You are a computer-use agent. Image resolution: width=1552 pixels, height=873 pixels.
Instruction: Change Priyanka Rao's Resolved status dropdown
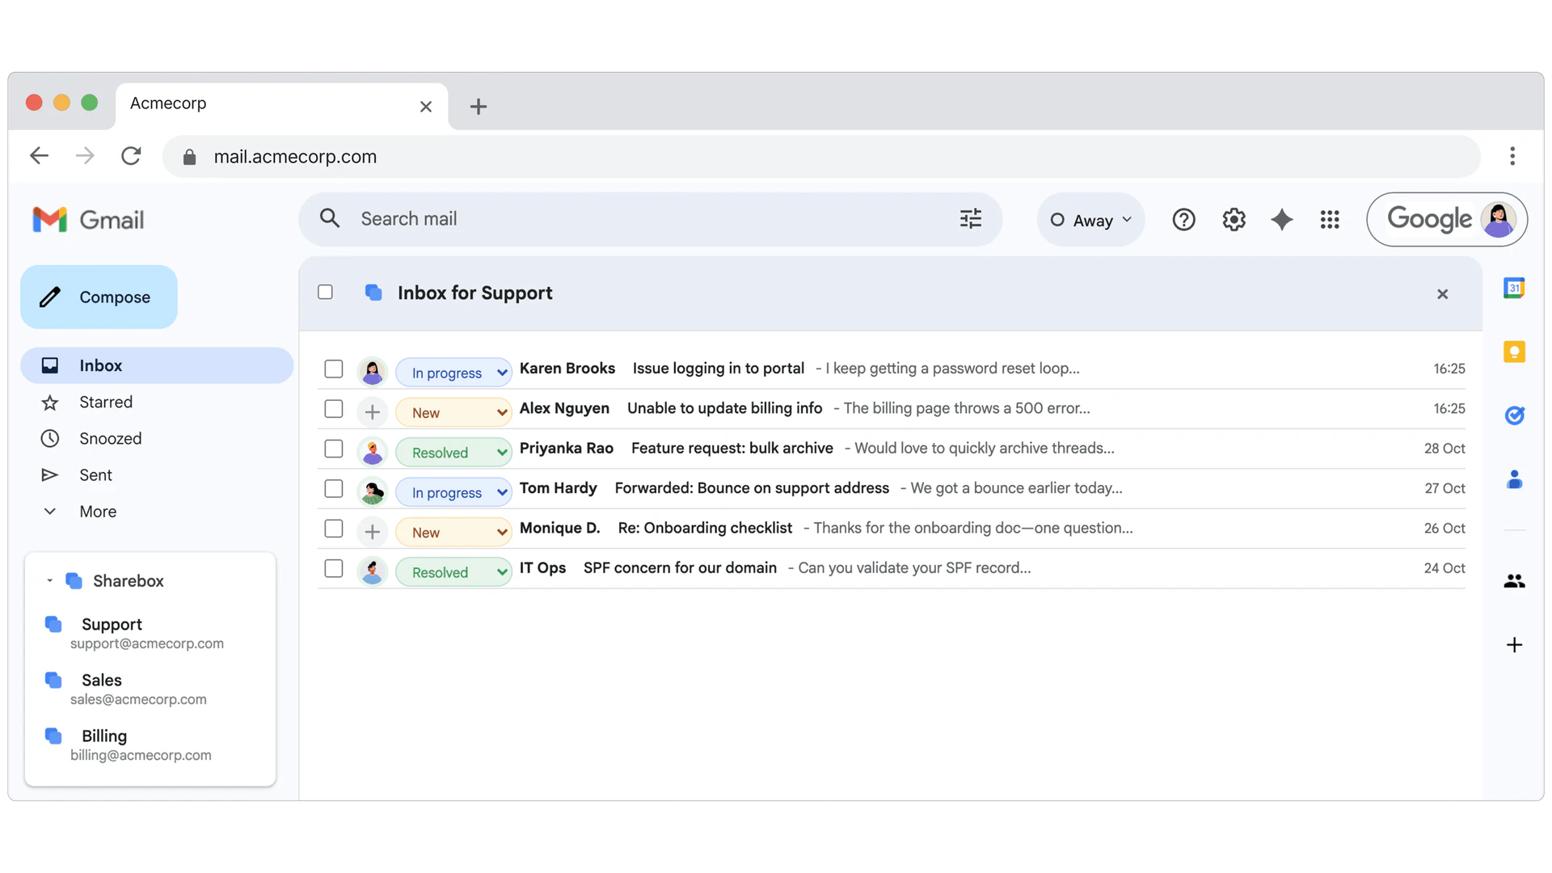454,453
